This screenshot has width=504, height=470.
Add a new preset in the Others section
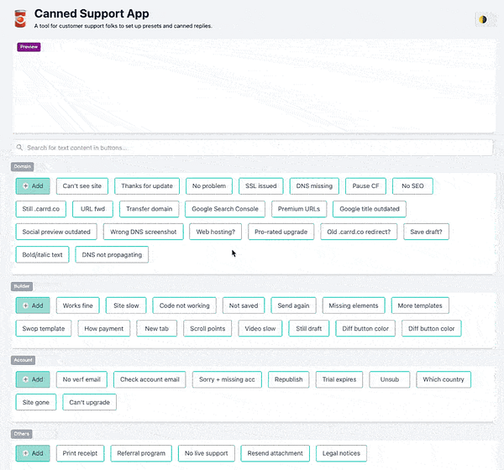pyautogui.click(x=33, y=453)
